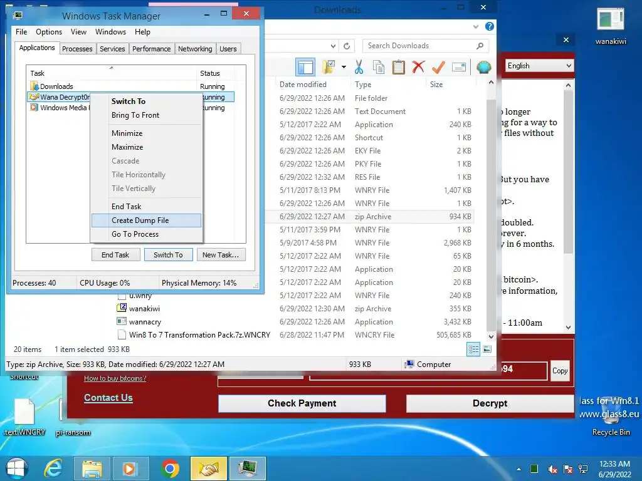This screenshot has width=642, height=481.
Task: Open the Contact Us link
Action: [108, 398]
